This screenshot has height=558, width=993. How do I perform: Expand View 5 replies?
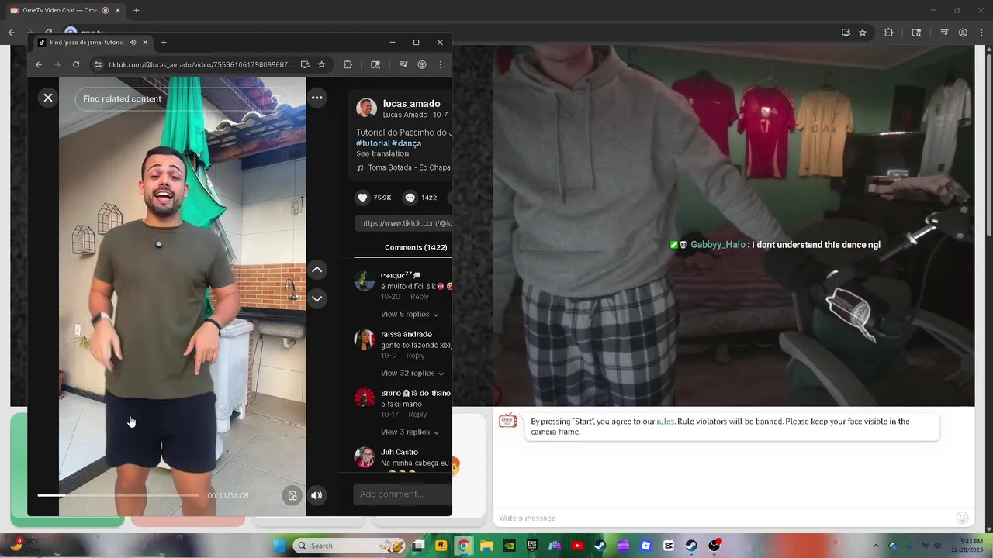coord(410,314)
